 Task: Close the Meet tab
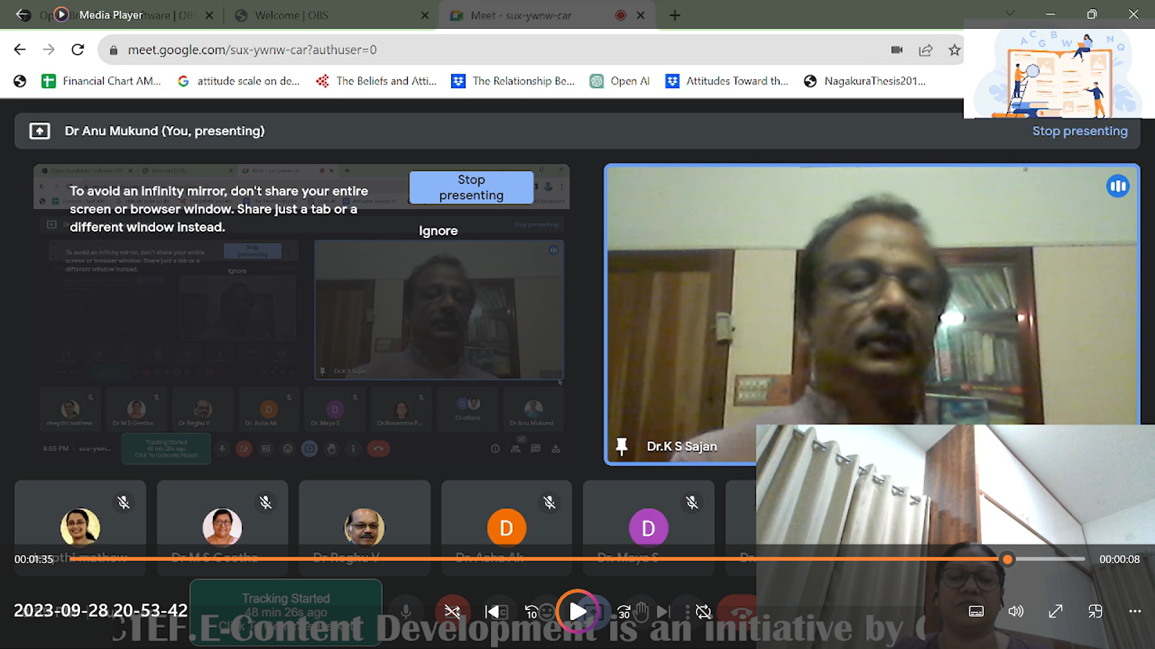[x=640, y=15]
